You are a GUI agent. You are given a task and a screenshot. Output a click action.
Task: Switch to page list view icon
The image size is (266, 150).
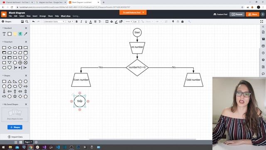coord(16,142)
